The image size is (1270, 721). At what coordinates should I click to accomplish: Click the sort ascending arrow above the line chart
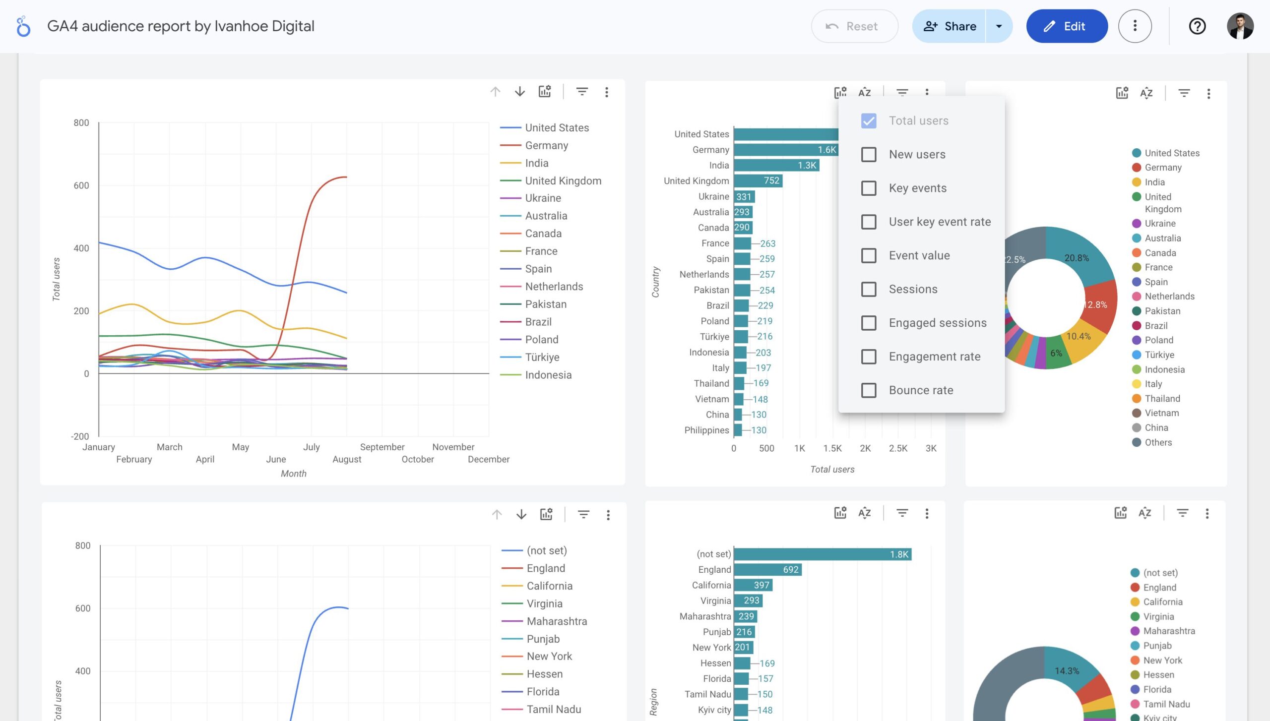pyautogui.click(x=495, y=91)
